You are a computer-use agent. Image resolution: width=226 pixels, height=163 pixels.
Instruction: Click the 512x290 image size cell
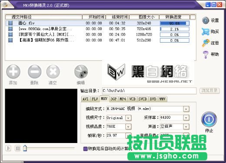pos(144,40)
